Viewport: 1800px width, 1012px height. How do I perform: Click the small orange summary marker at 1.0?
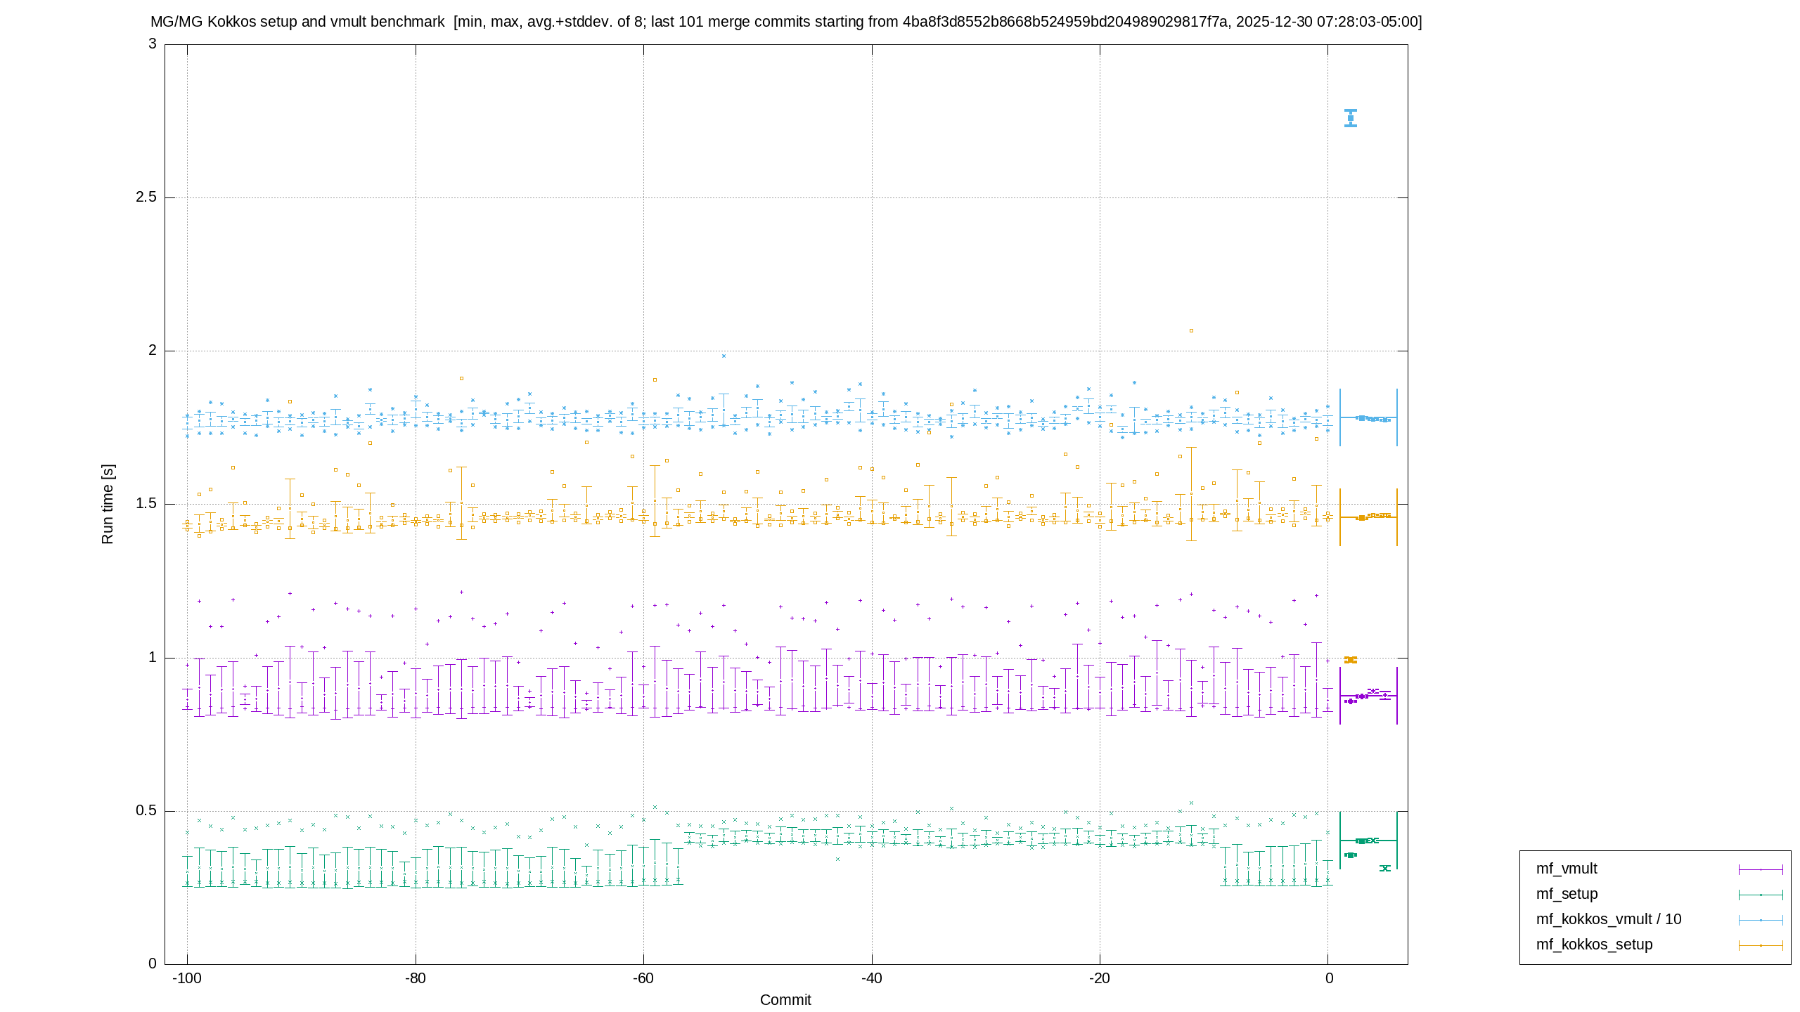coord(1351,660)
